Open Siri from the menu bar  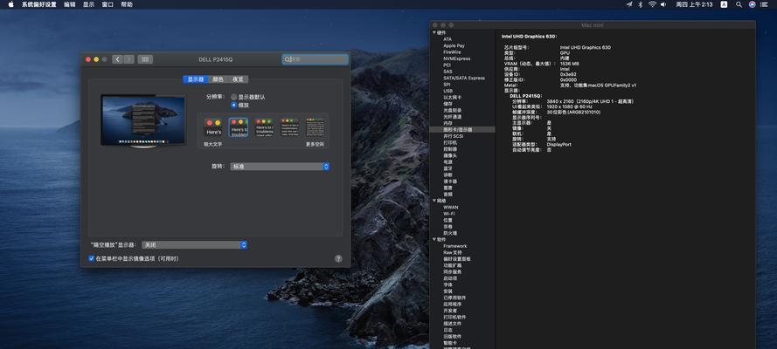(x=753, y=4)
